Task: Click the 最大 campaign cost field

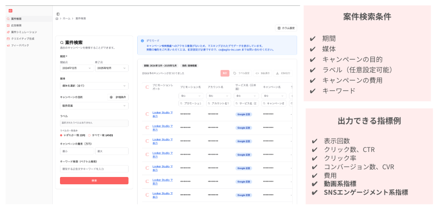Action: (x=112, y=151)
